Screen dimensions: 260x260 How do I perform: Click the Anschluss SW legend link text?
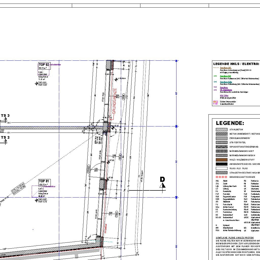(x=225, y=68)
